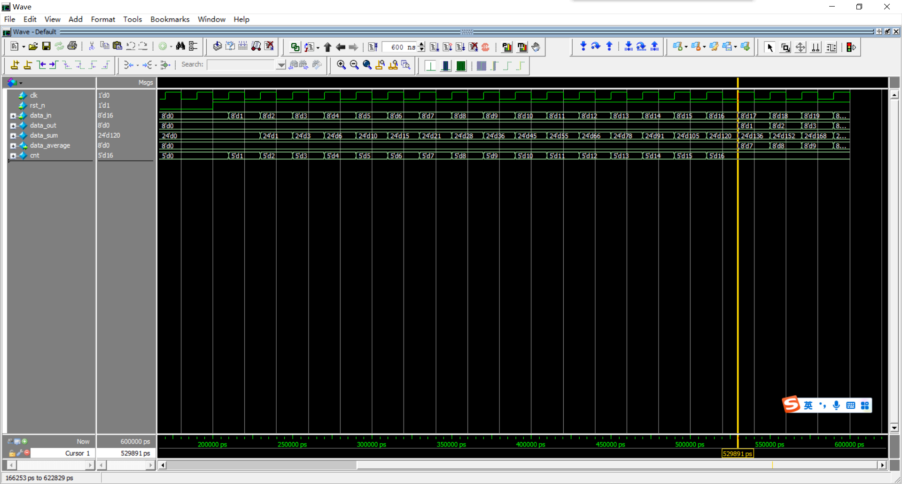Click the black up arrow icon
The height and width of the screenshot is (484, 902).
[327, 47]
